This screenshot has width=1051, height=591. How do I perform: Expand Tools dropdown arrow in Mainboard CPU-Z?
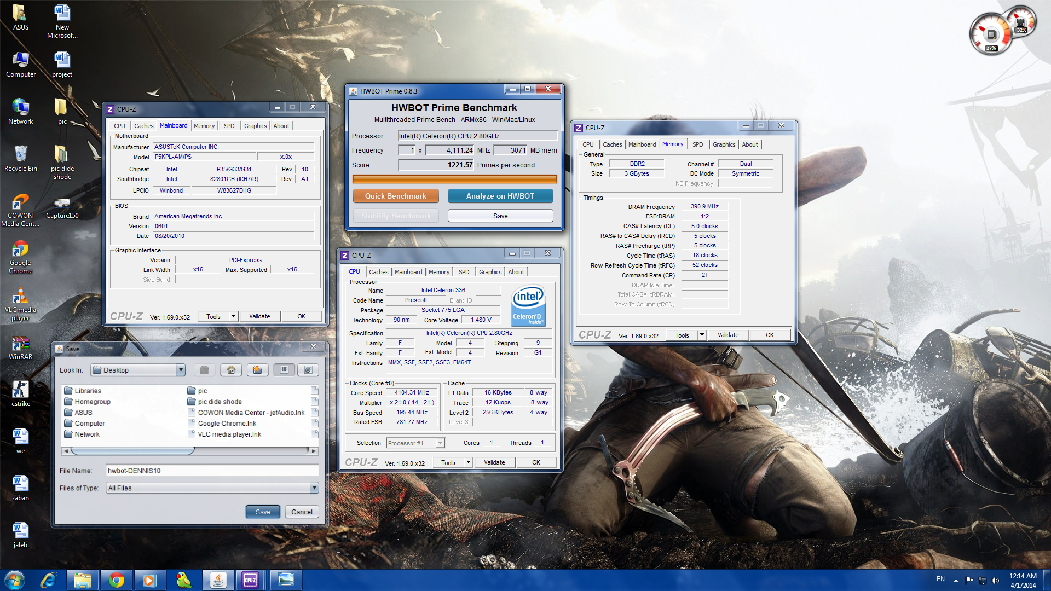point(233,316)
